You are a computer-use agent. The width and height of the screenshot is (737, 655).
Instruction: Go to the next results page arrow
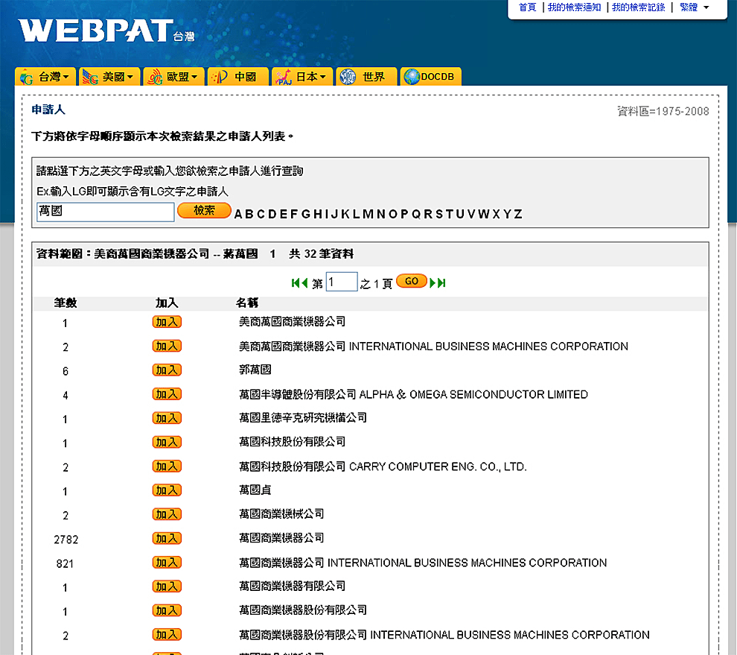click(433, 283)
